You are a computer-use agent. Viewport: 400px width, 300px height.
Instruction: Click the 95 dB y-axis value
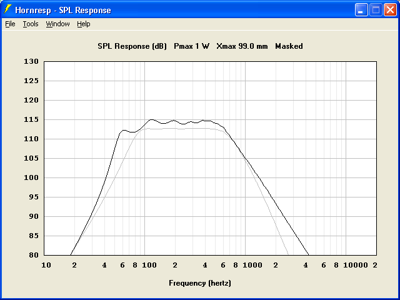(34, 197)
